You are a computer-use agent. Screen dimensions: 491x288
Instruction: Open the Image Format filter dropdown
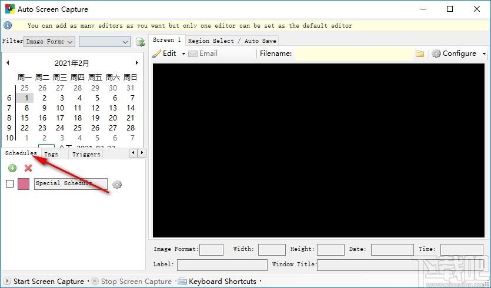(x=49, y=42)
